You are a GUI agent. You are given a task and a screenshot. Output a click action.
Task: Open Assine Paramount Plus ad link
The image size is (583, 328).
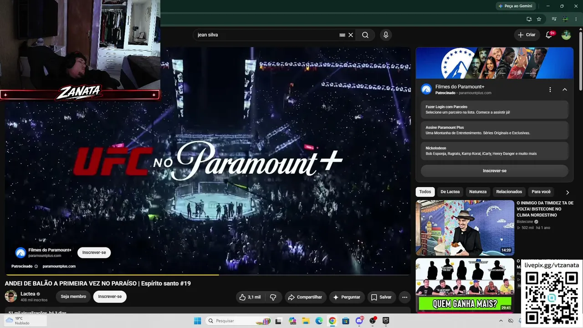pos(495,130)
